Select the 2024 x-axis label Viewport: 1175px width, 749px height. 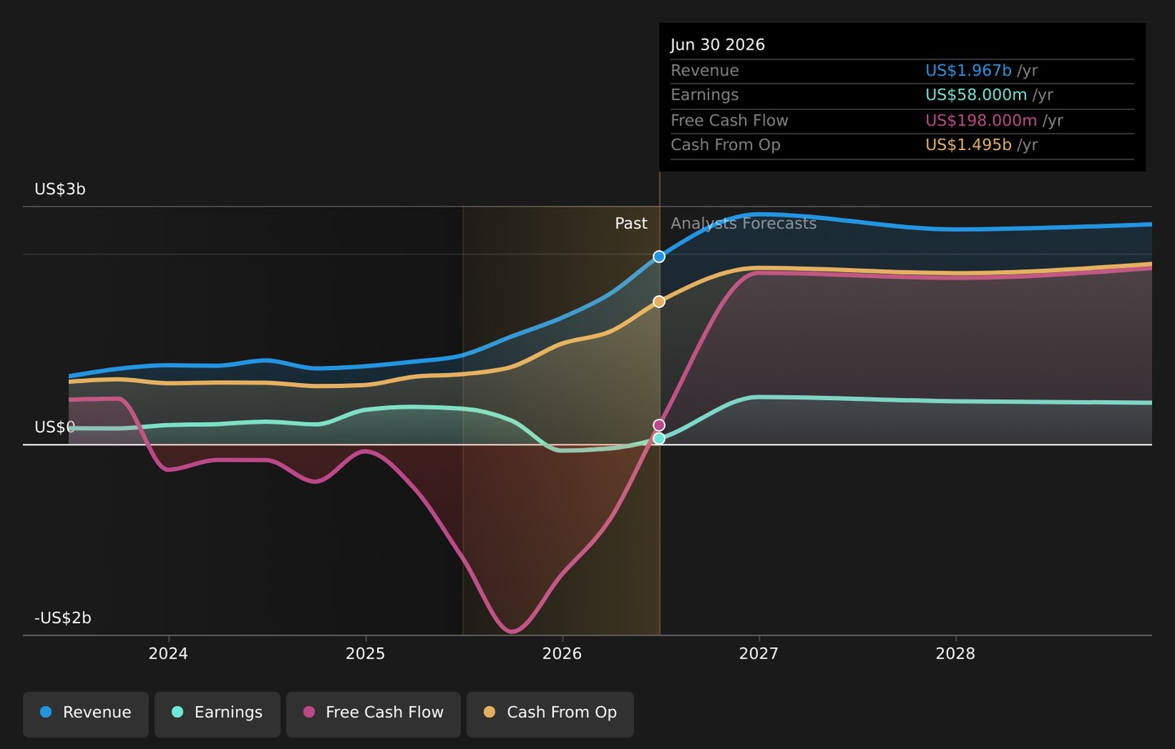click(x=168, y=654)
